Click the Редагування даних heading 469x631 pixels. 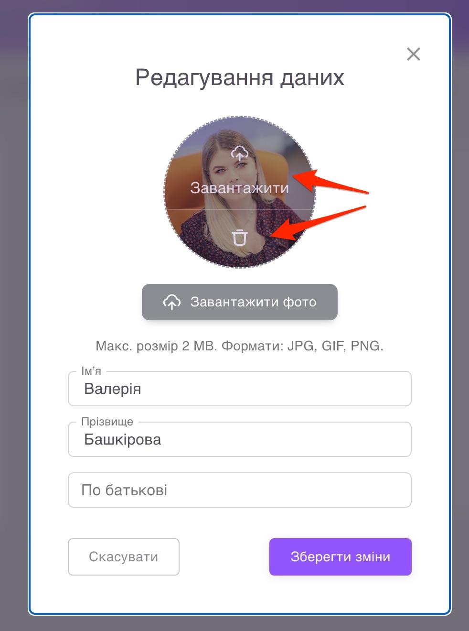(x=240, y=77)
